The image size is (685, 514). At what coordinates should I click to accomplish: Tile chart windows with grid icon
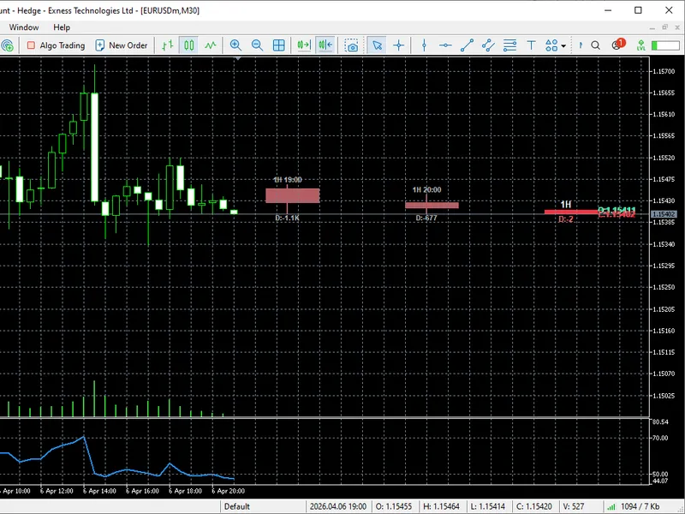pos(279,45)
